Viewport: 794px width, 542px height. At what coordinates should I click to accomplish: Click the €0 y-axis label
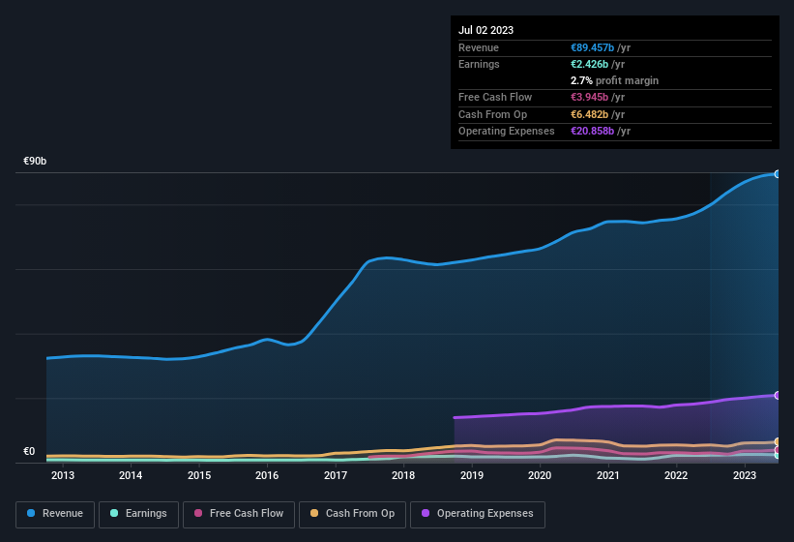pyautogui.click(x=29, y=451)
